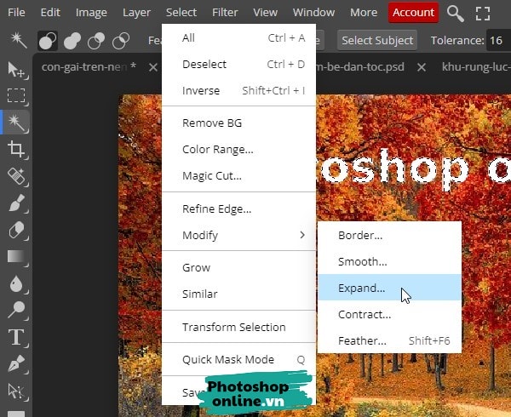This screenshot has height=417, width=511.
Task: Select the Eraser tool
Action: coord(15,230)
